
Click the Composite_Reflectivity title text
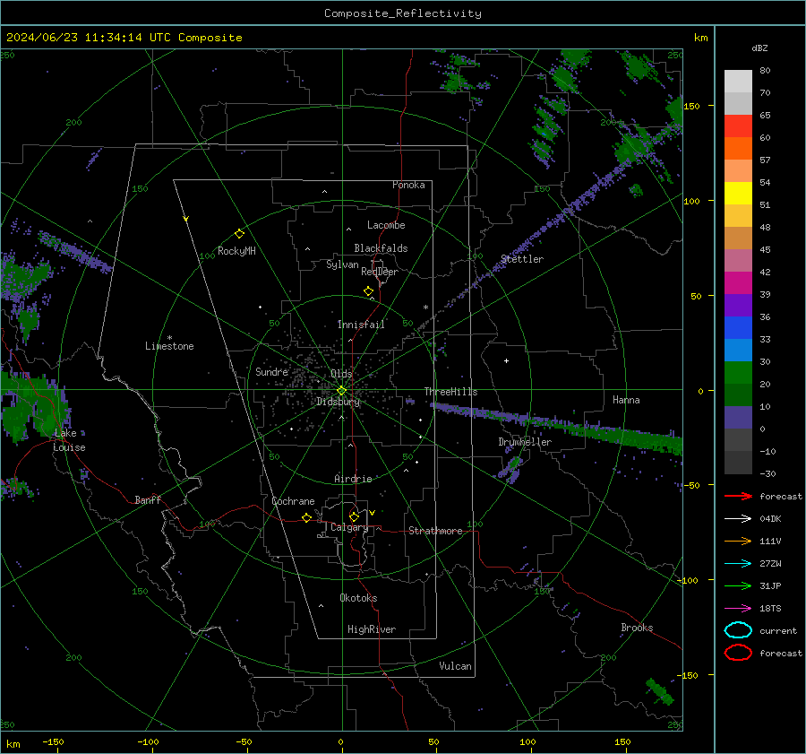pos(402,13)
